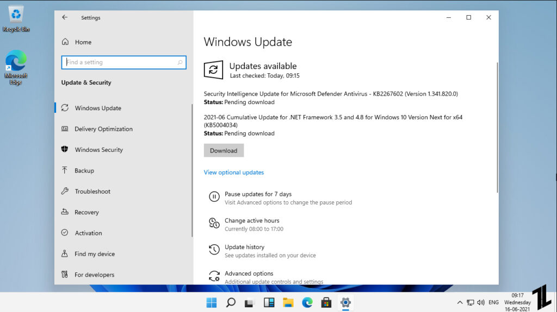Click the Activation checkmark circle icon

pyautogui.click(x=65, y=233)
